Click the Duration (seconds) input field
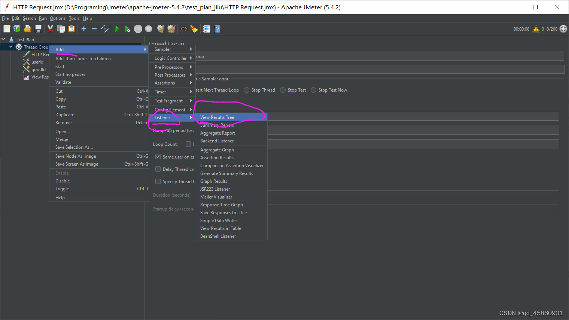569x320 pixels. [413, 195]
